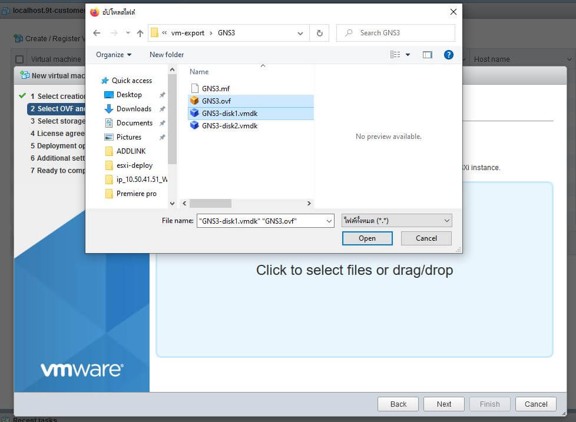Sort by Host name column
This screenshot has height=422, width=576.
pyautogui.click(x=492, y=59)
